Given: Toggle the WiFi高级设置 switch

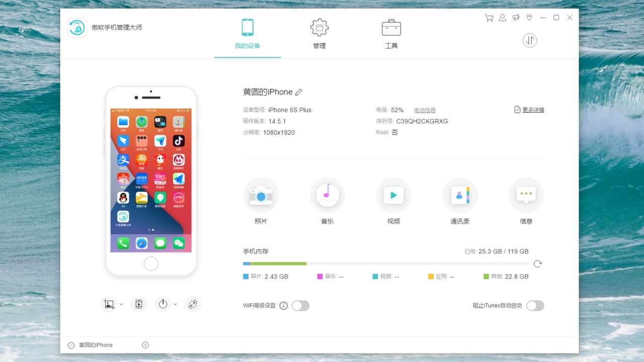Looking at the screenshot, I should pos(301,306).
